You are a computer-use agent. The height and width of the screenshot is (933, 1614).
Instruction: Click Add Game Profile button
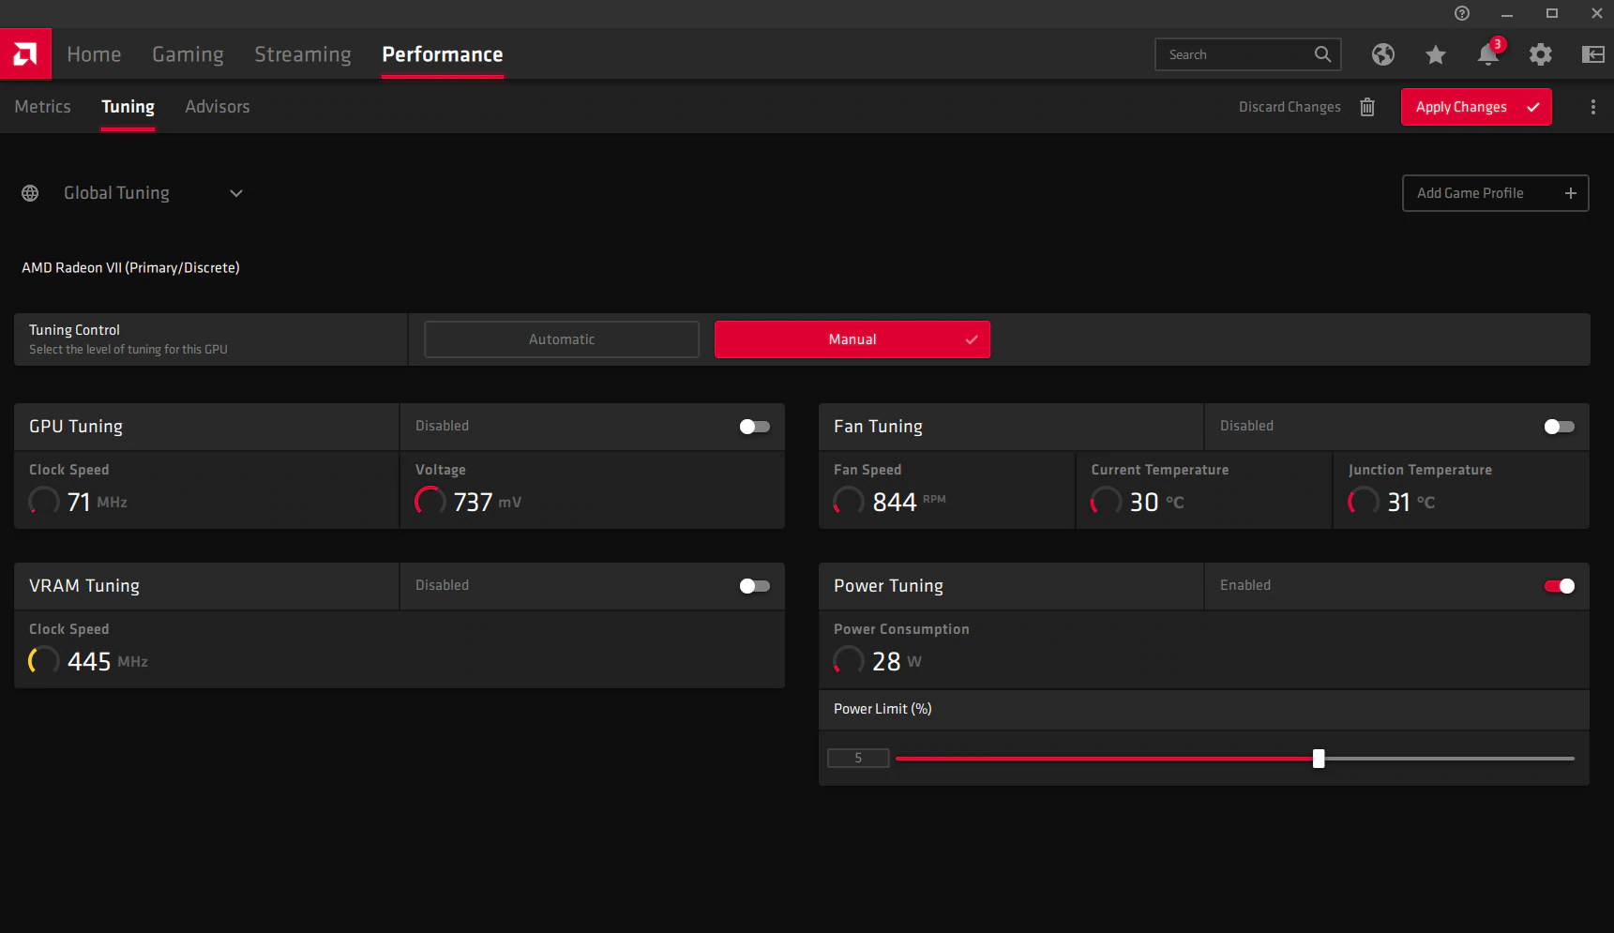tap(1495, 193)
